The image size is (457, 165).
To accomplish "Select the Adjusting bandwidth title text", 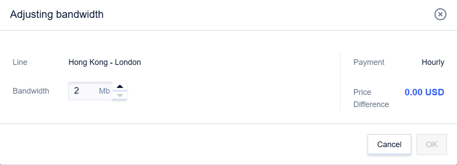I will tap(57, 14).
